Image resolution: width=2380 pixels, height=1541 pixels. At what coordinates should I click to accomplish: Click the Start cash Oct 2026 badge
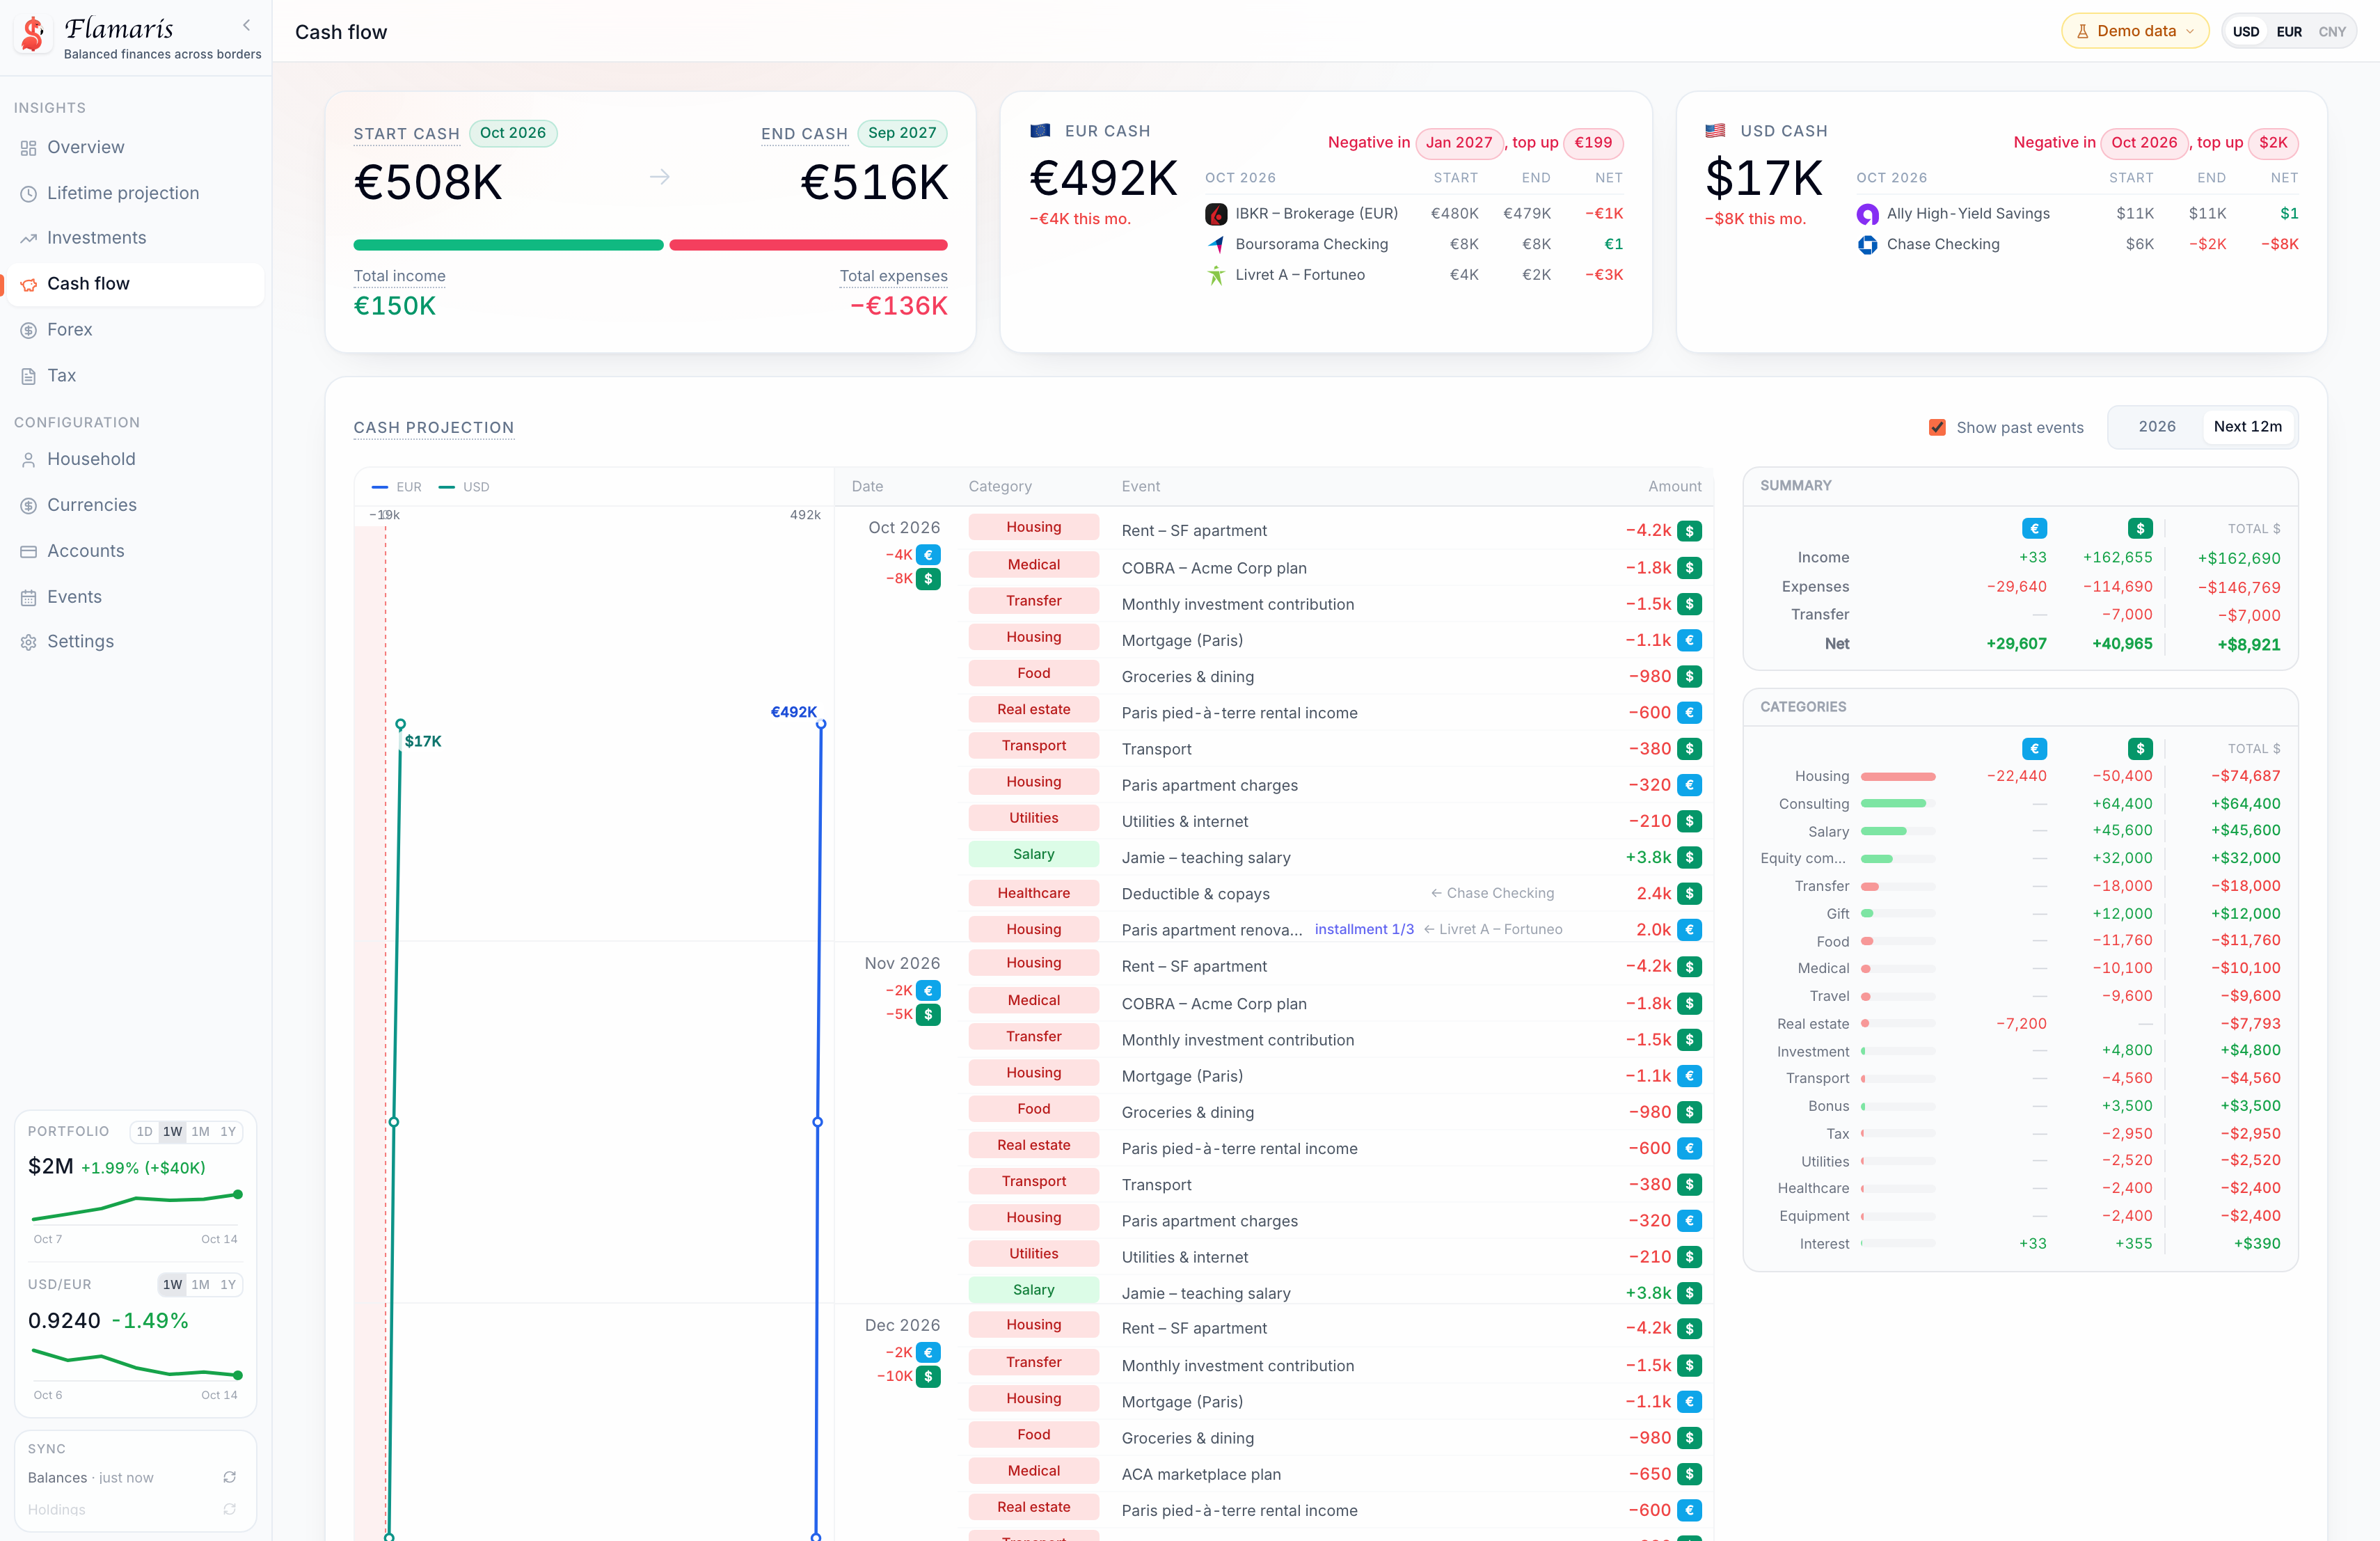tap(513, 133)
